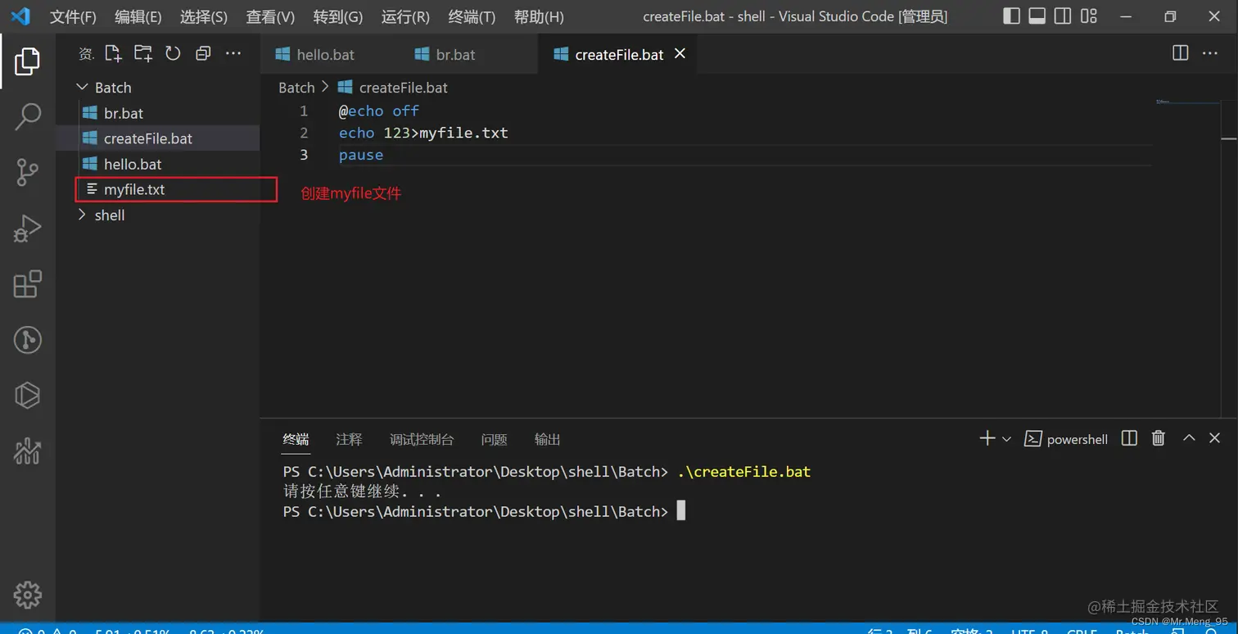1238x634 pixels.
Task: Add a new terminal with plus icon
Action: pyautogui.click(x=987, y=438)
